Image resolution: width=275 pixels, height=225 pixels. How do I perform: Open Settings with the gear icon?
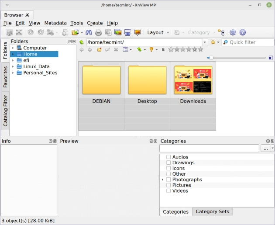(x=233, y=32)
